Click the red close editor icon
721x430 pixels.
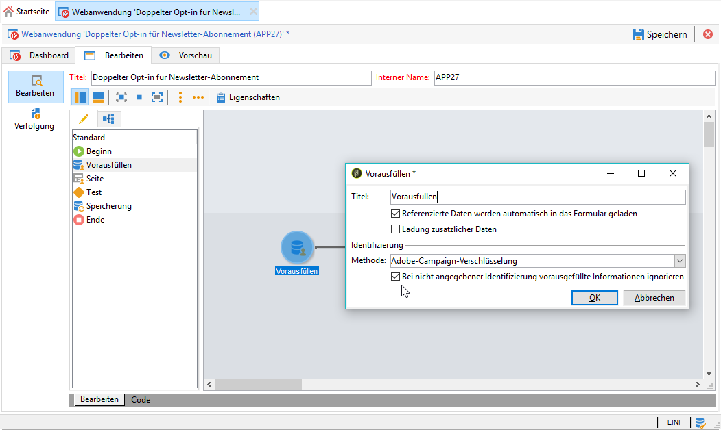(708, 34)
